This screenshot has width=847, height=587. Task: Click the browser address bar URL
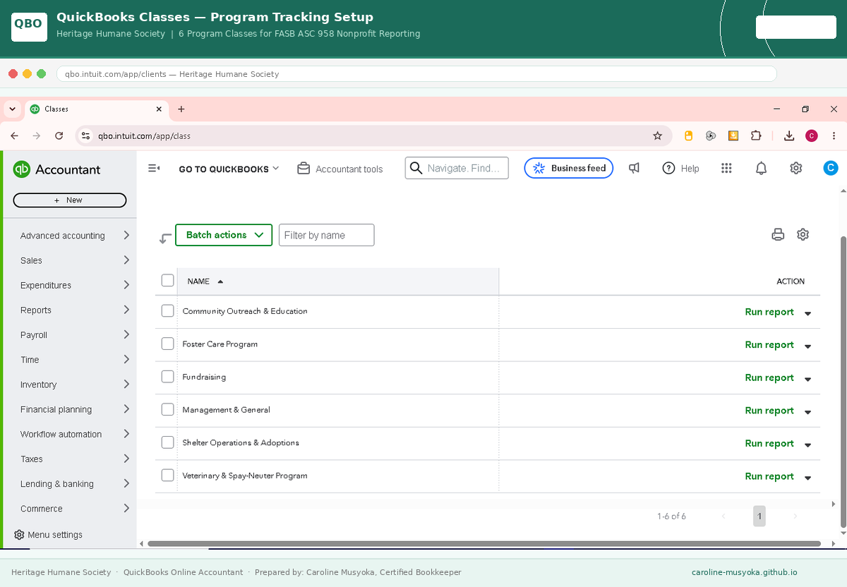coord(144,135)
